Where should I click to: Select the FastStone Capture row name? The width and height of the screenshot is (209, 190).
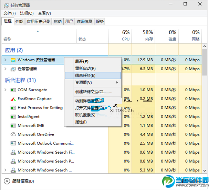point(34,99)
